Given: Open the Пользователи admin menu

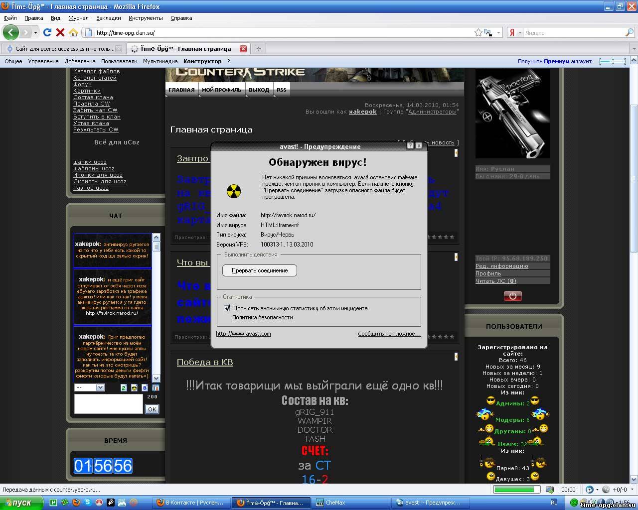Looking at the screenshot, I should pyautogui.click(x=119, y=61).
